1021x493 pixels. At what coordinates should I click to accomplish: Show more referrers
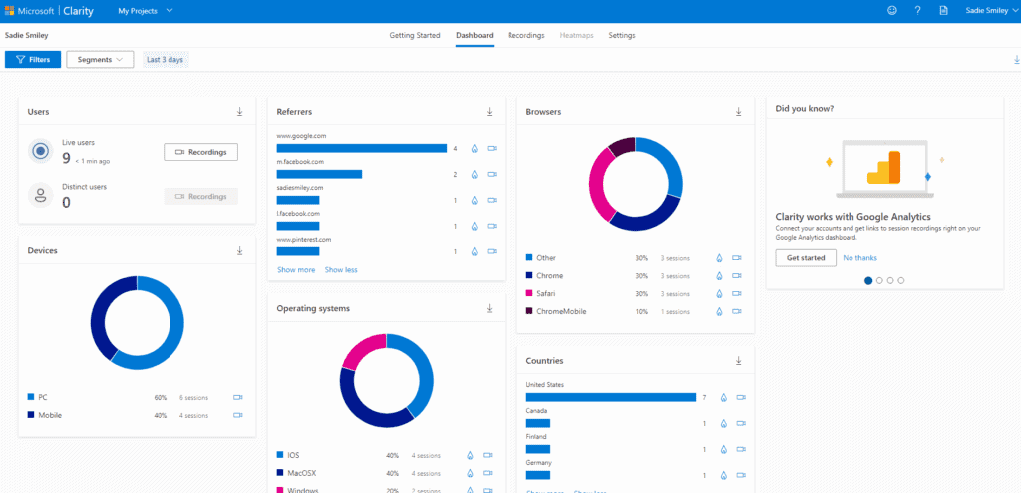tap(296, 270)
